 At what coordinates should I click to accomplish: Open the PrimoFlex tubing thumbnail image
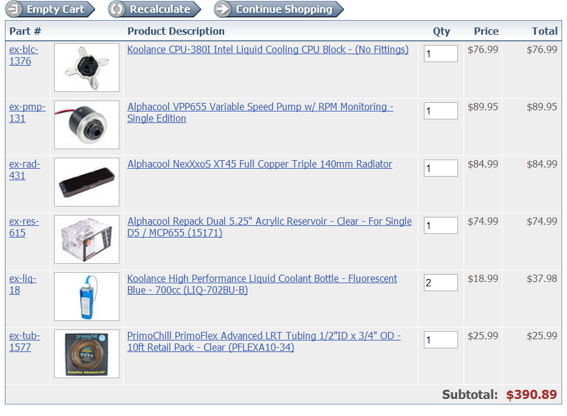(x=86, y=354)
